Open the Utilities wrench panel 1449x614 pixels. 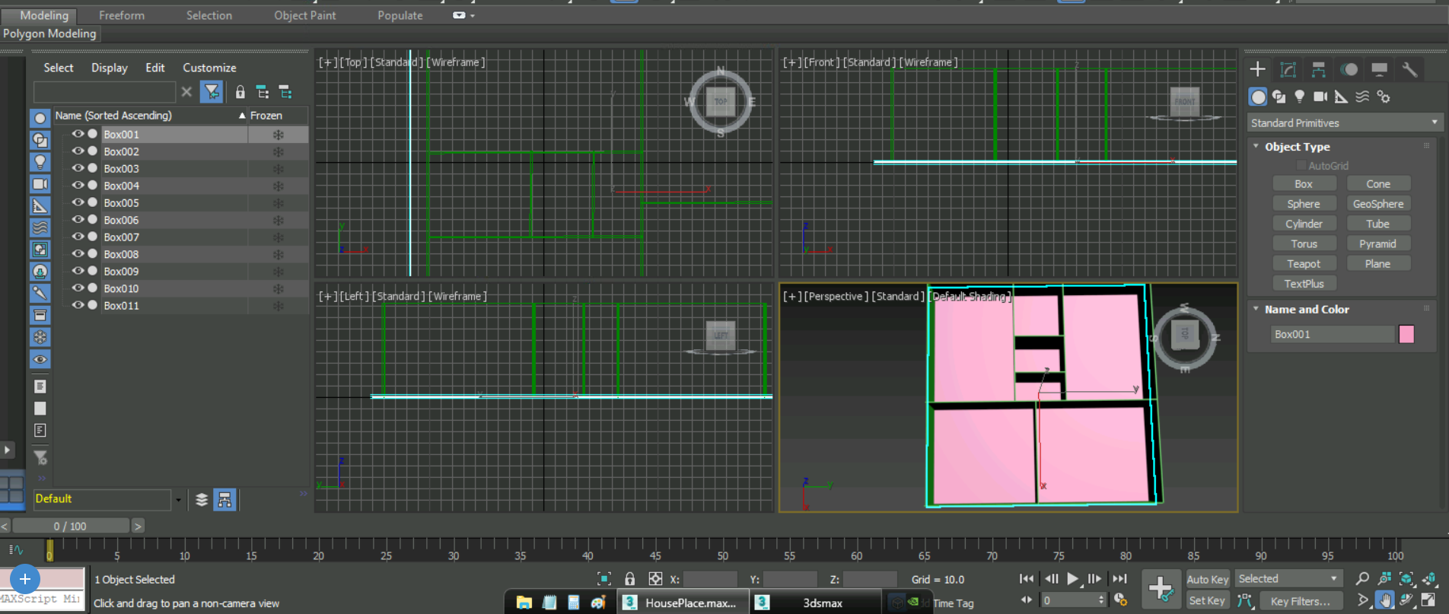[x=1409, y=69]
